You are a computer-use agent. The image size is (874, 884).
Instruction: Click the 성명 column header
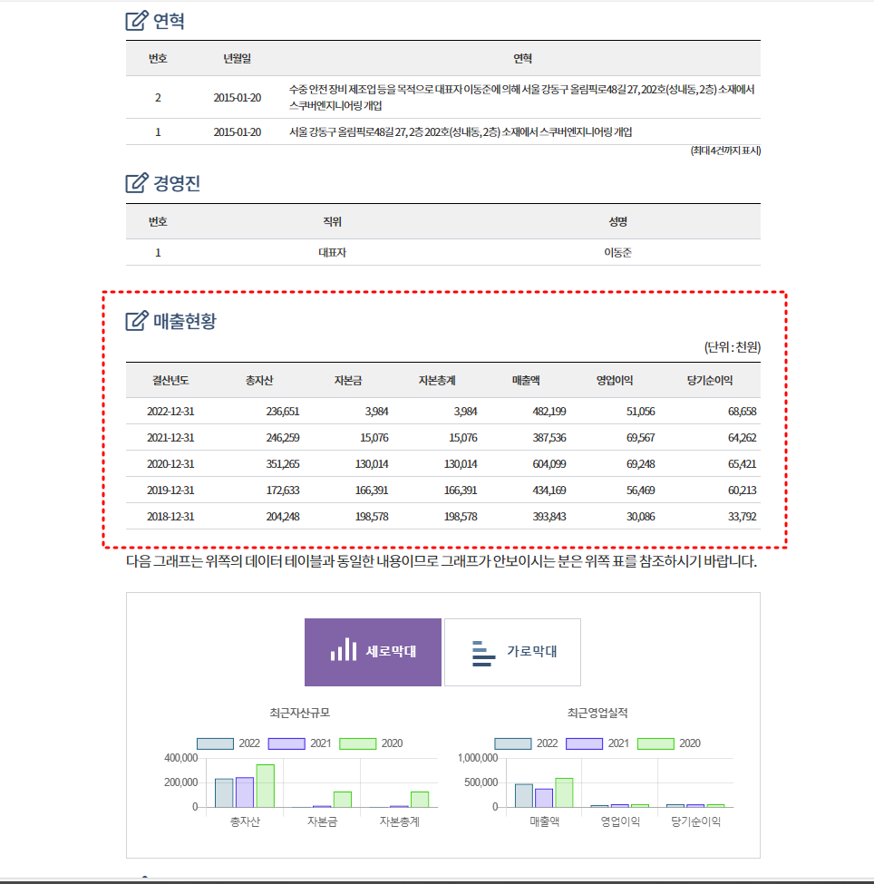618,221
